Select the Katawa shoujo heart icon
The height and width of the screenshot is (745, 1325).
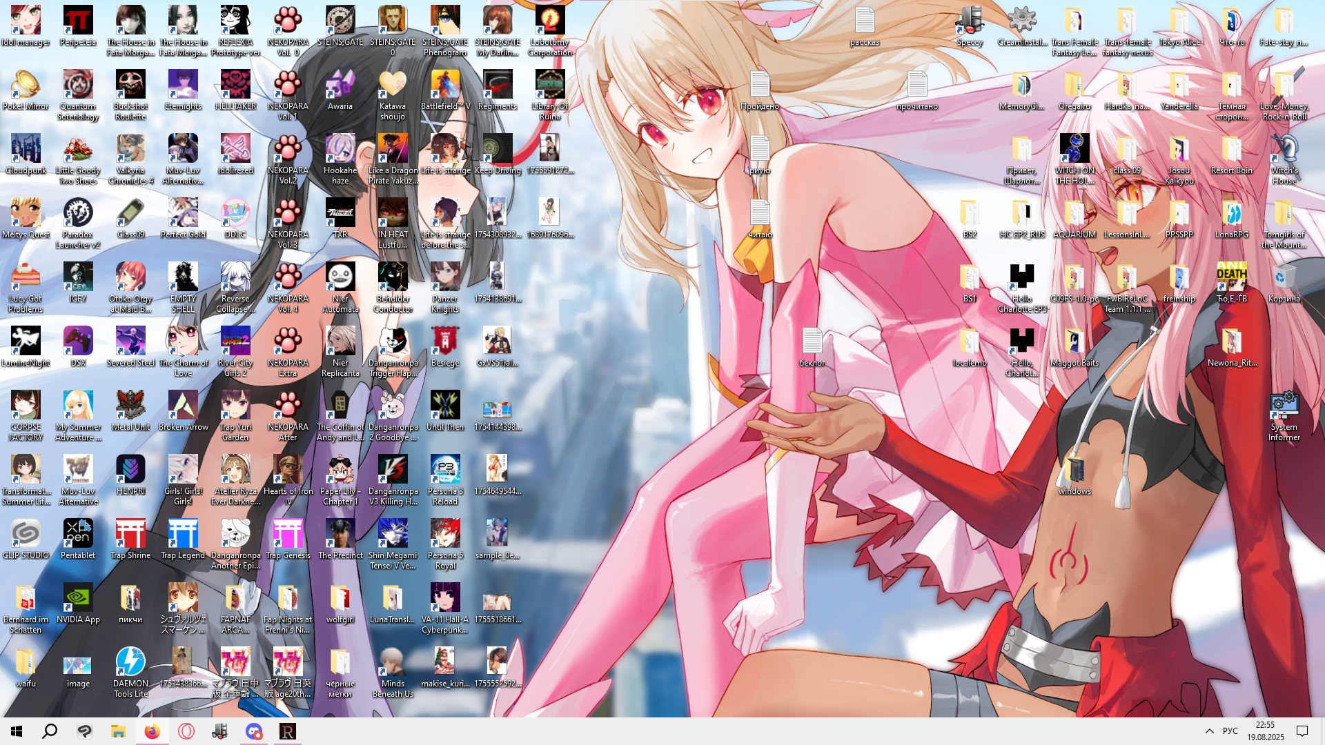[392, 86]
